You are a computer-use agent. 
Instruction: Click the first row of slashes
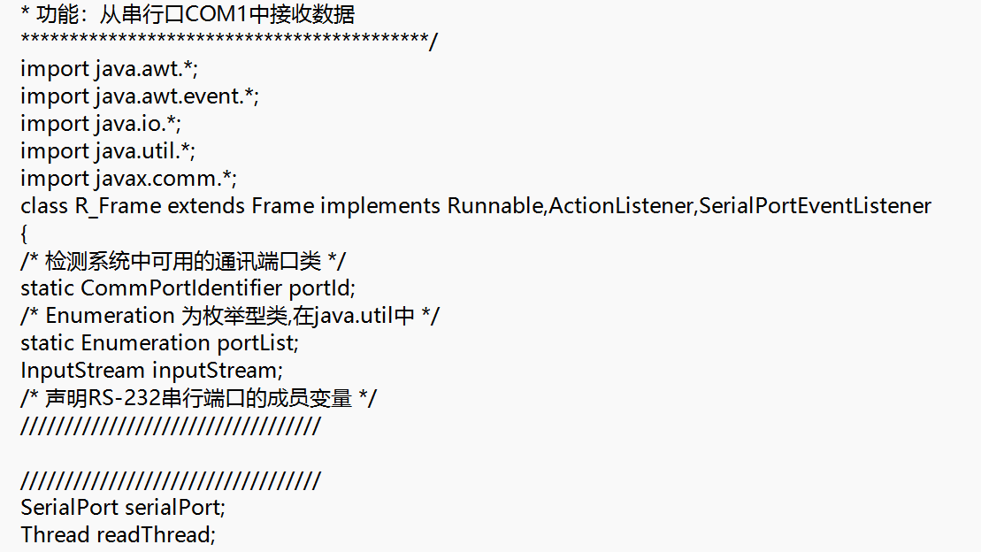point(170,426)
